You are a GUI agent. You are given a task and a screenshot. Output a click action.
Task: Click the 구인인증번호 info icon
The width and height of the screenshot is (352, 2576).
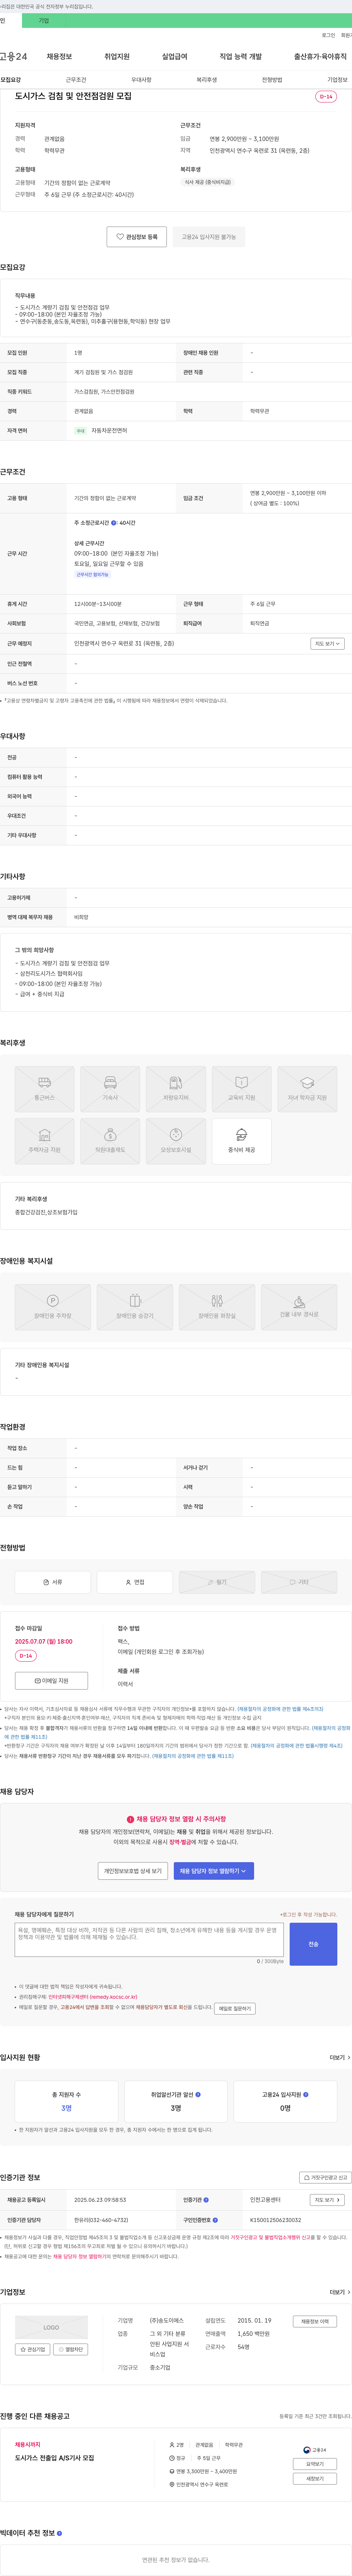pyautogui.click(x=214, y=2220)
